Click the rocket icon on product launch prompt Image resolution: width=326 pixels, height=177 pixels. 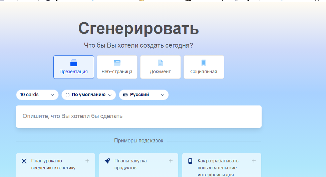[107, 161]
